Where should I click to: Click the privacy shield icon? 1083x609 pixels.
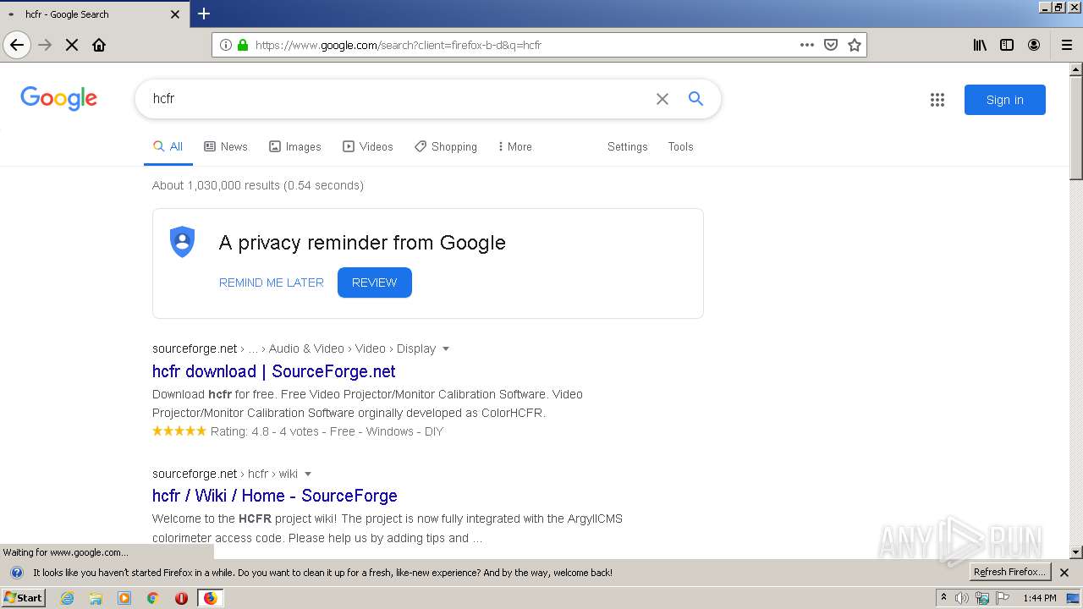[182, 242]
